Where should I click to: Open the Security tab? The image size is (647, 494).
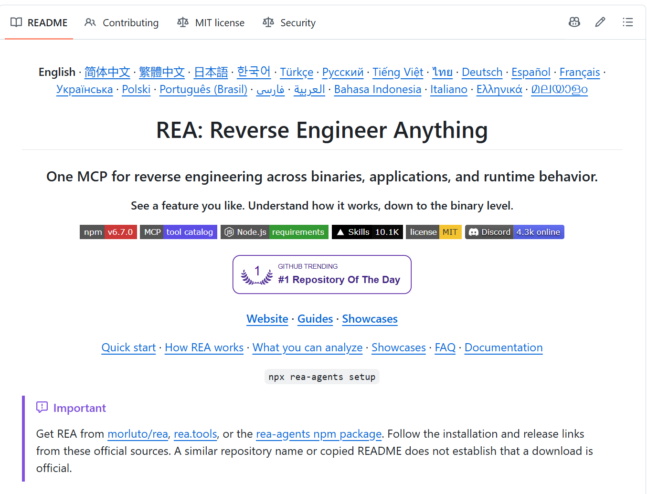[289, 22]
